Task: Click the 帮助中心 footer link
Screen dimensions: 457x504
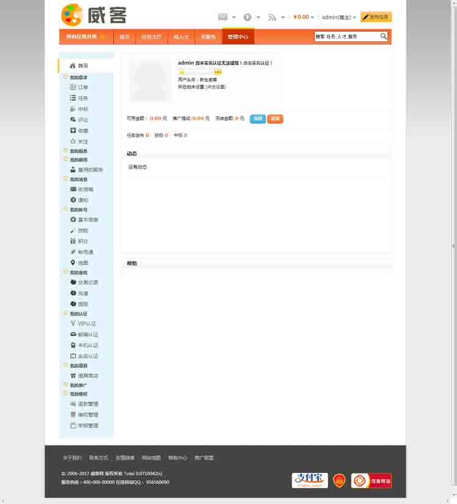Action: point(177,458)
